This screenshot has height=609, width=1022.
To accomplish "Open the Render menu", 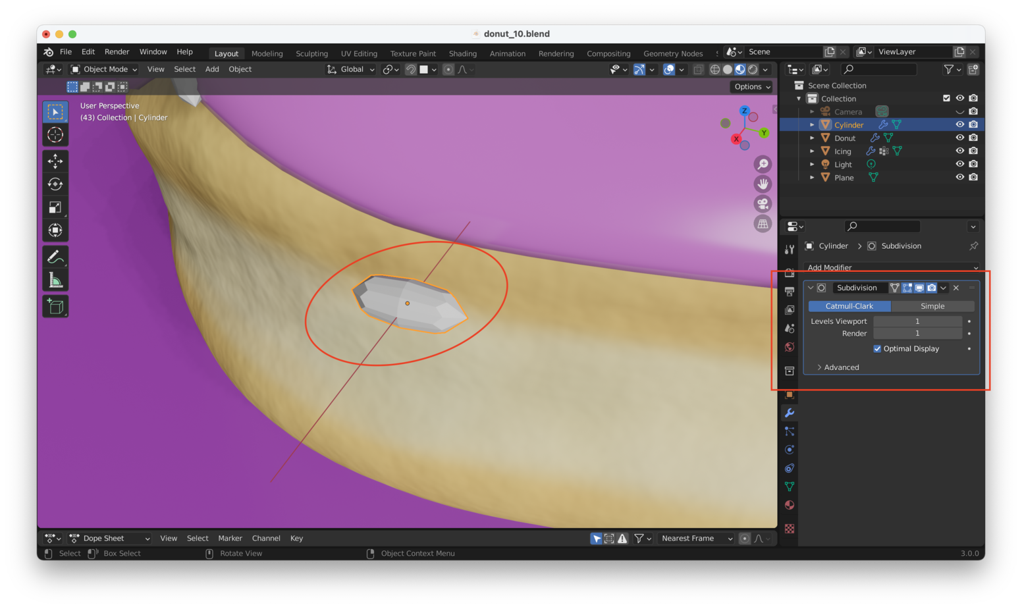I will 117,51.
